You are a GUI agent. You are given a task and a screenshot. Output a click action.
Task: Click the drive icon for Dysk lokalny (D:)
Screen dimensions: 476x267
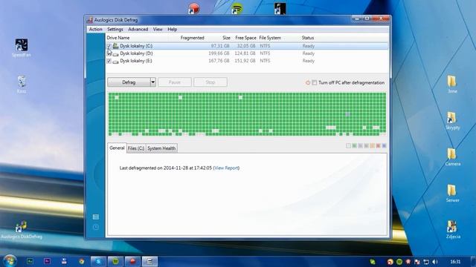[115, 53]
